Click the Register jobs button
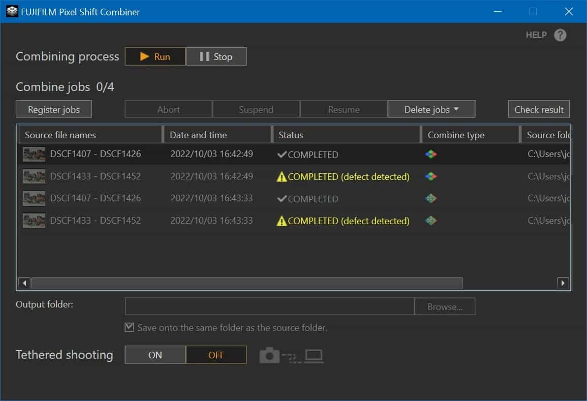This screenshot has height=401, width=587. (54, 109)
